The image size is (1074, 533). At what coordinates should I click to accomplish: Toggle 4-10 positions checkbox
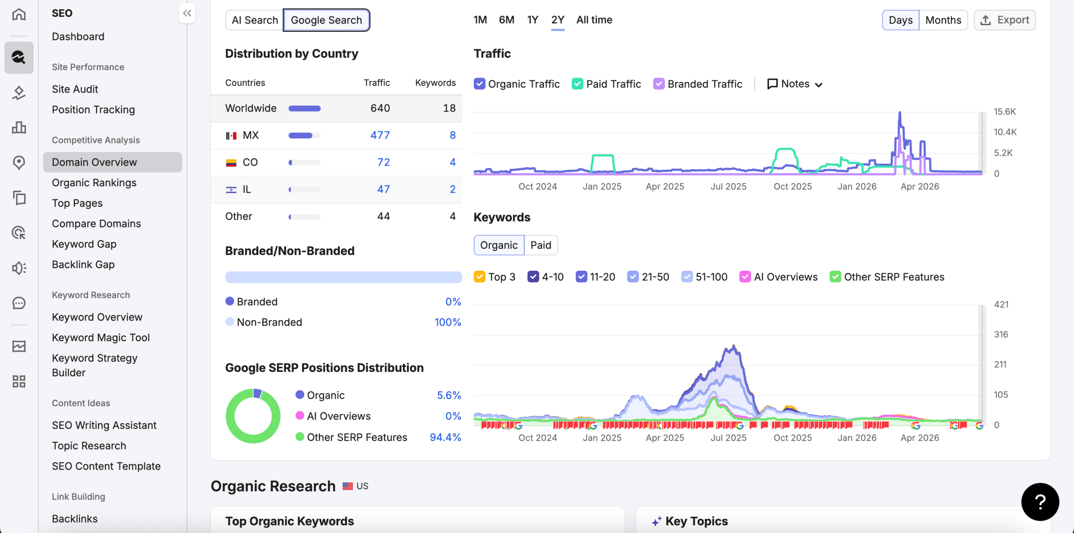point(533,277)
